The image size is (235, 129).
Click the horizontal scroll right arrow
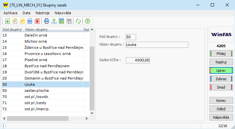click(87, 119)
